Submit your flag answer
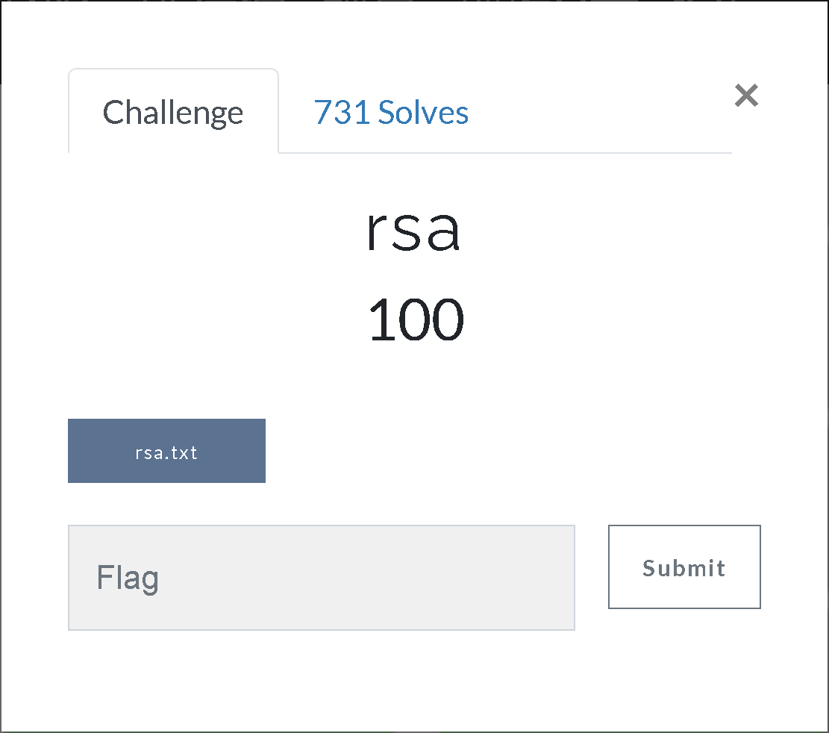 point(683,567)
